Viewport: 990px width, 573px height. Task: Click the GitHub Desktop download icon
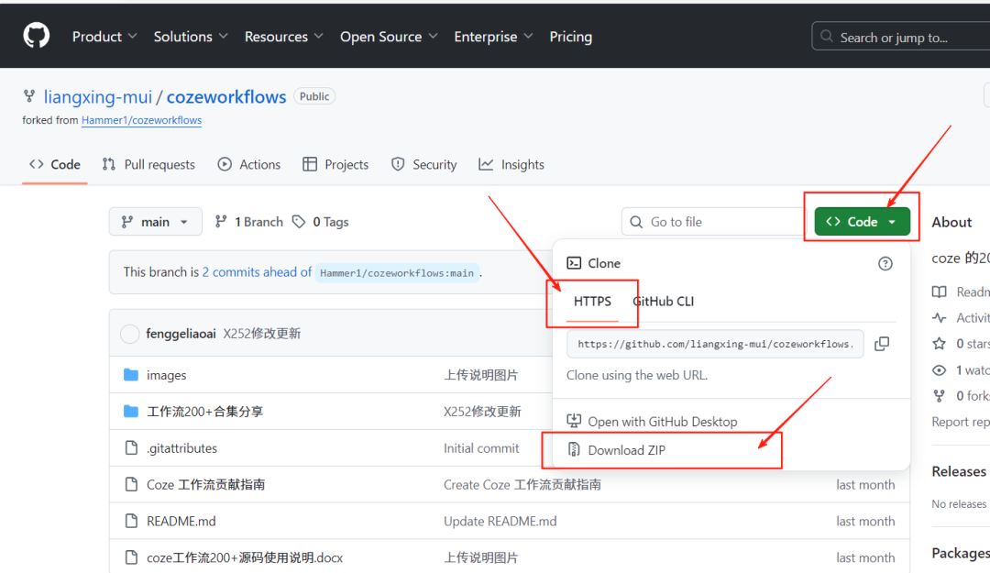coord(574,421)
